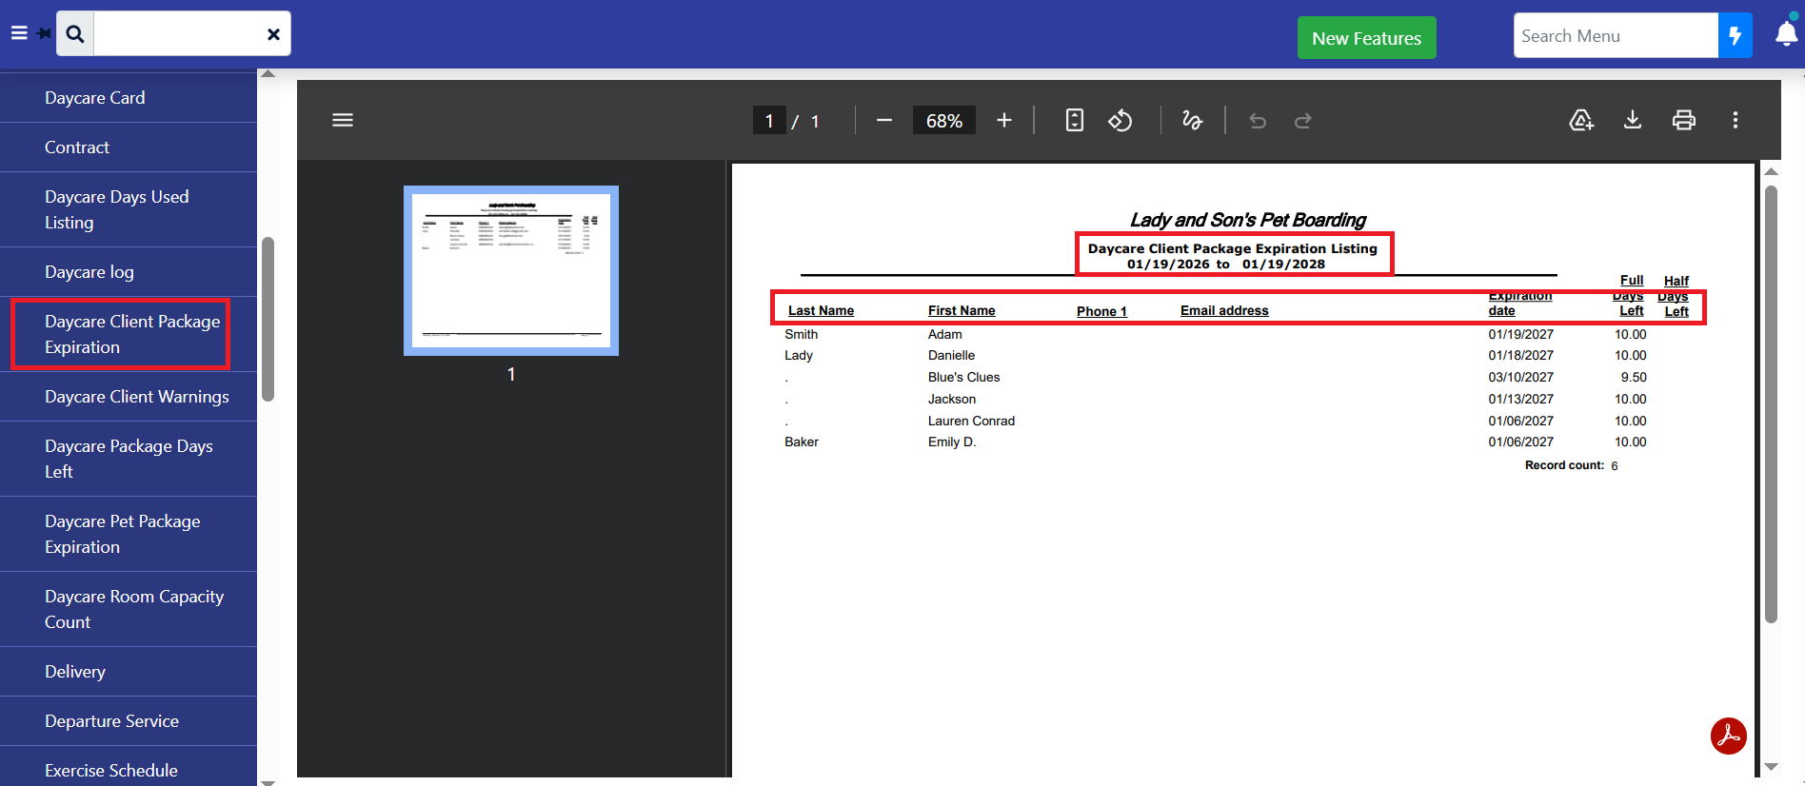The image size is (1805, 786).
Task: Click the lightning bolt search button
Action: point(1735,36)
